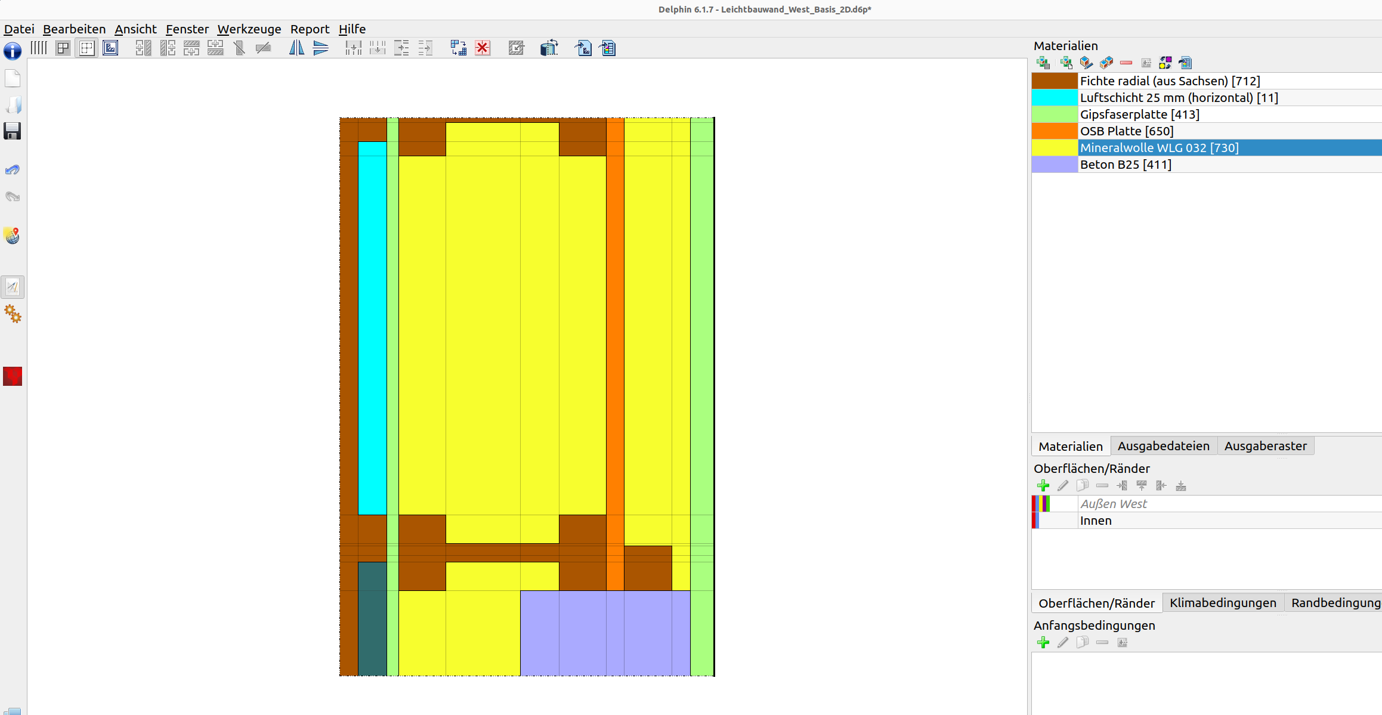Image resolution: width=1382 pixels, height=715 pixels.
Task: Click the swap material colors icon
Action: [x=1165, y=63]
